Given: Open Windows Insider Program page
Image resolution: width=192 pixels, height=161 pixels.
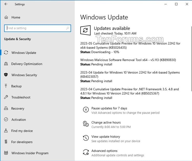Looking at the screenshot, I should (30, 153).
